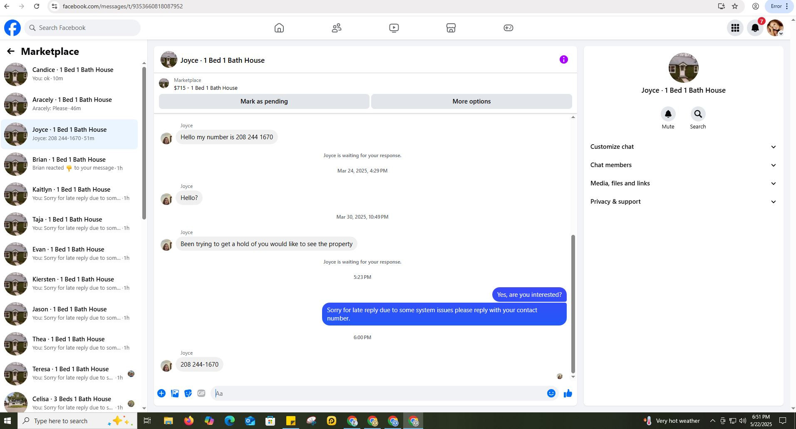This screenshot has width=796, height=429.
Task: Click 'Yes, are you interested?' sent message
Action: point(529,295)
